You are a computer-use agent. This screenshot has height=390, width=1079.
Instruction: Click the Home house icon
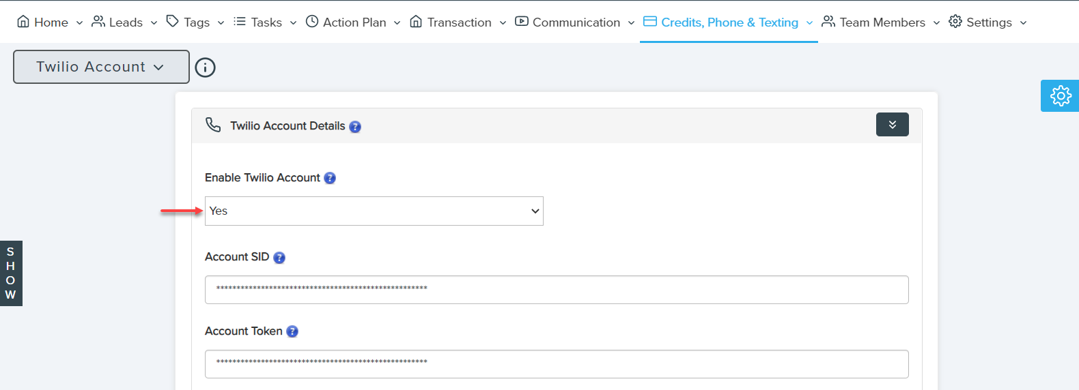[x=23, y=22]
